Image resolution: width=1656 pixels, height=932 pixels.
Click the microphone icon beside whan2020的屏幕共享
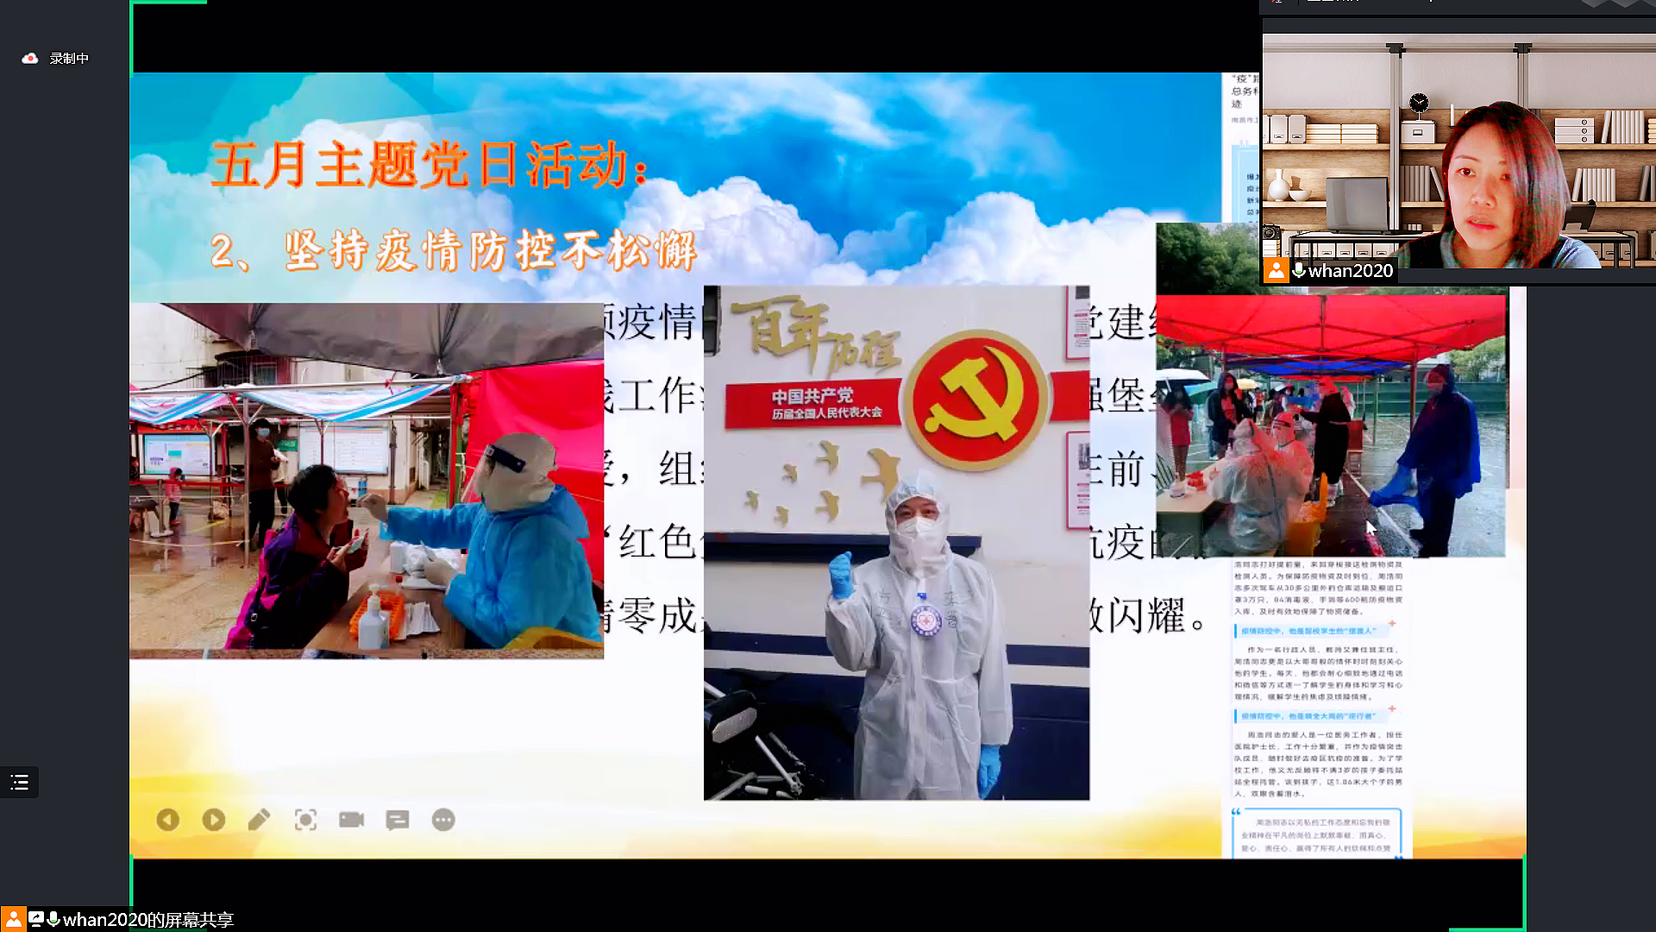click(x=53, y=919)
